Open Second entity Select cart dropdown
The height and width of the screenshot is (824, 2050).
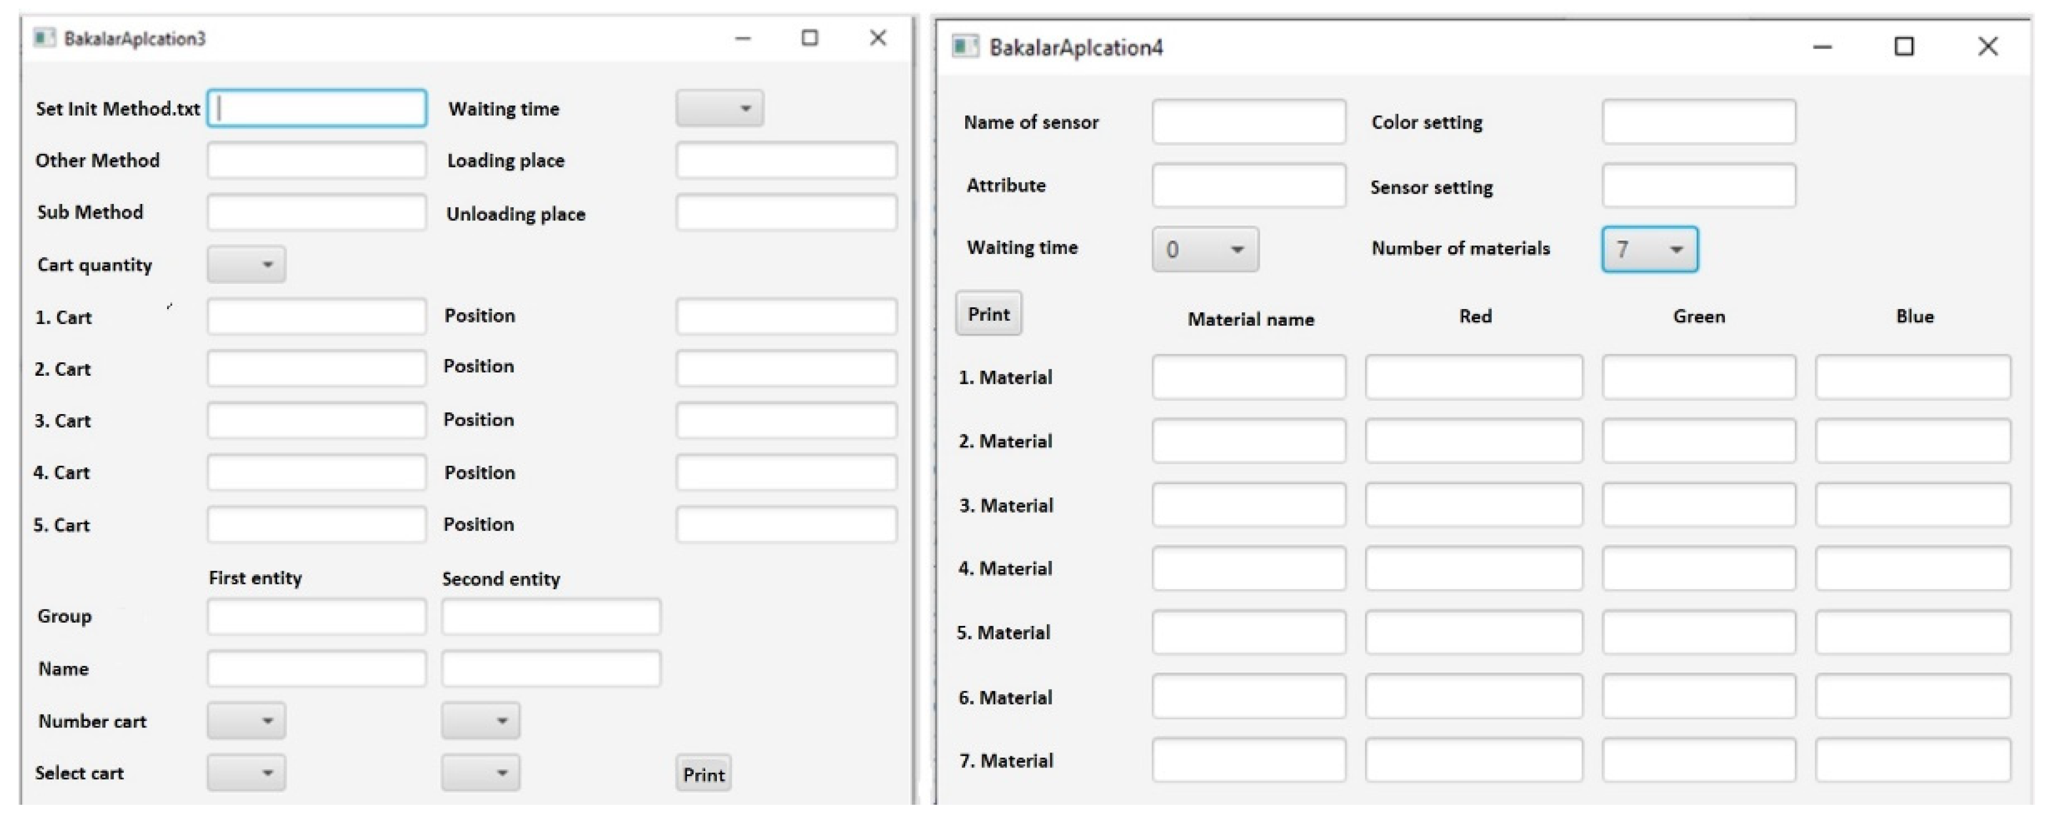(x=480, y=772)
